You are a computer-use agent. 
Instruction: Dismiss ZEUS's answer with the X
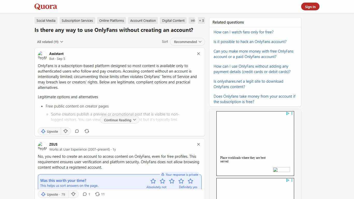(198, 144)
